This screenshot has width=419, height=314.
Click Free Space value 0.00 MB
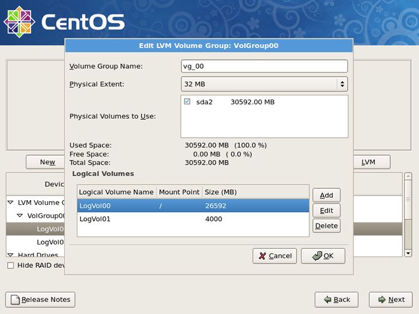207,154
